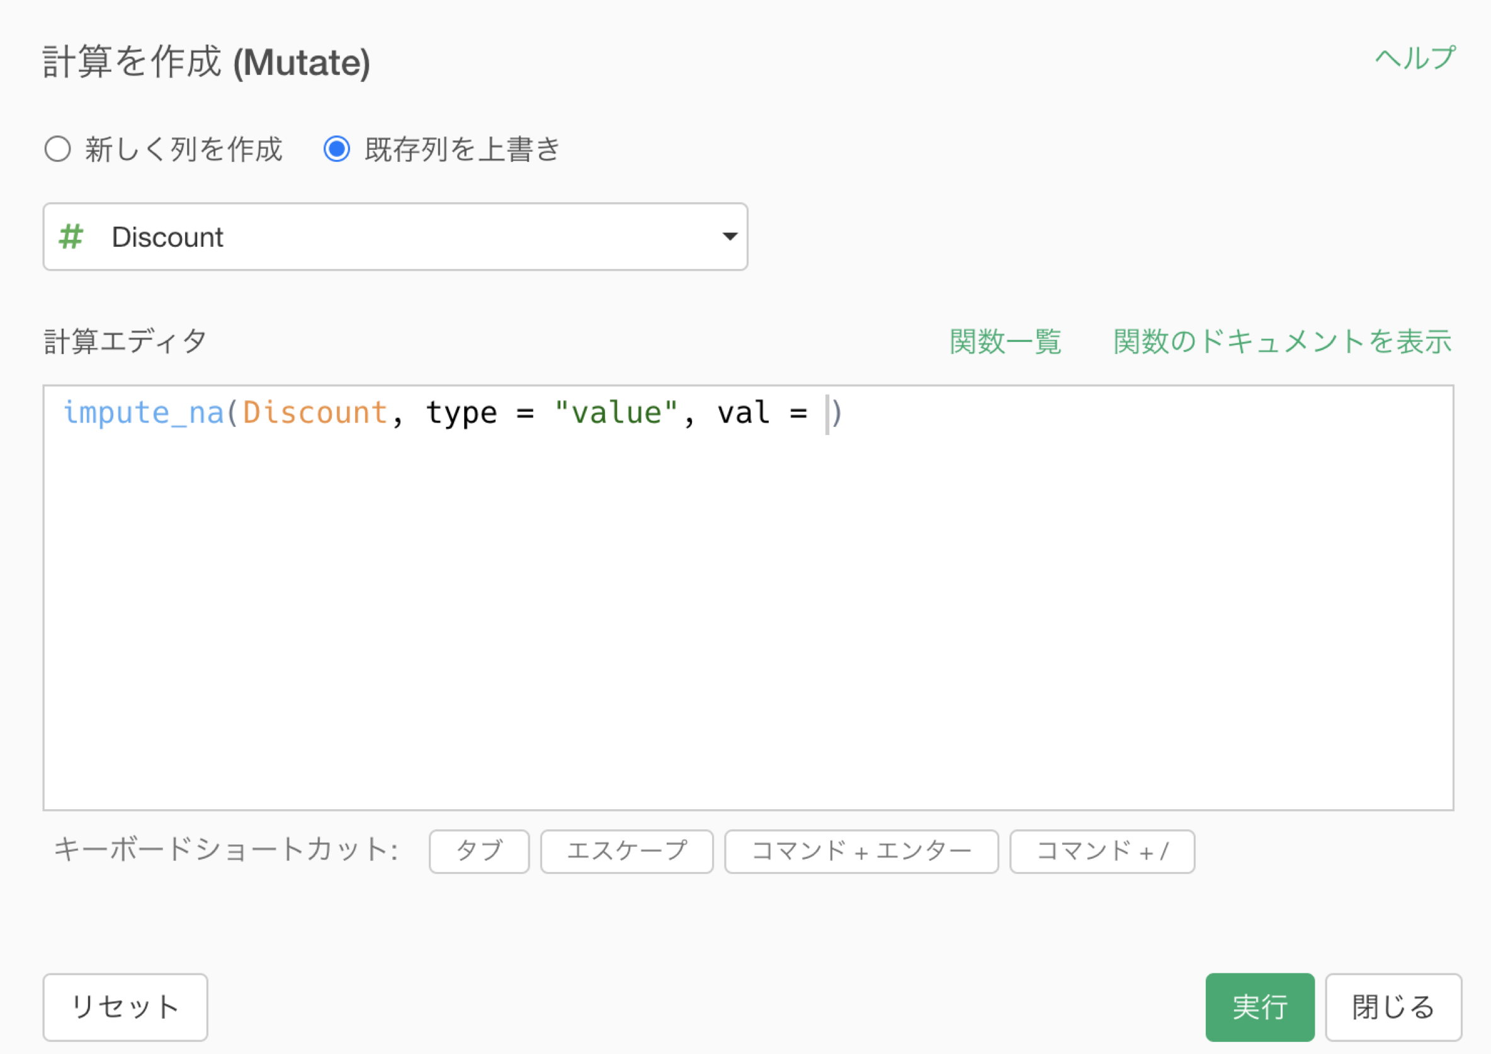Click the dropdown arrow of Discount selector
This screenshot has height=1054, width=1491.
pyautogui.click(x=729, y=236)
